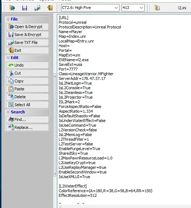Click the LocalMap=Entry.unr line
191x208 pixels.
click(x=76, y=41)
